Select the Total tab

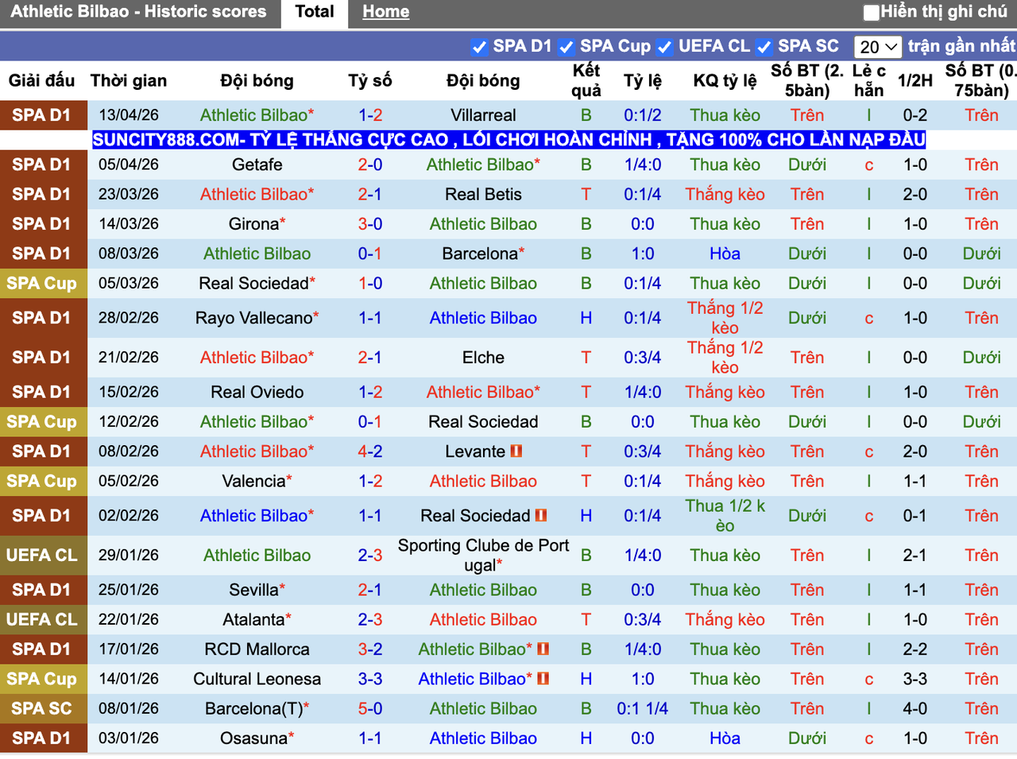click(x=315, y=12)
